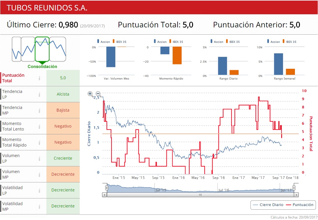Click the orange IBEX 35 bar in Rango Semanal

pos(291,72)
